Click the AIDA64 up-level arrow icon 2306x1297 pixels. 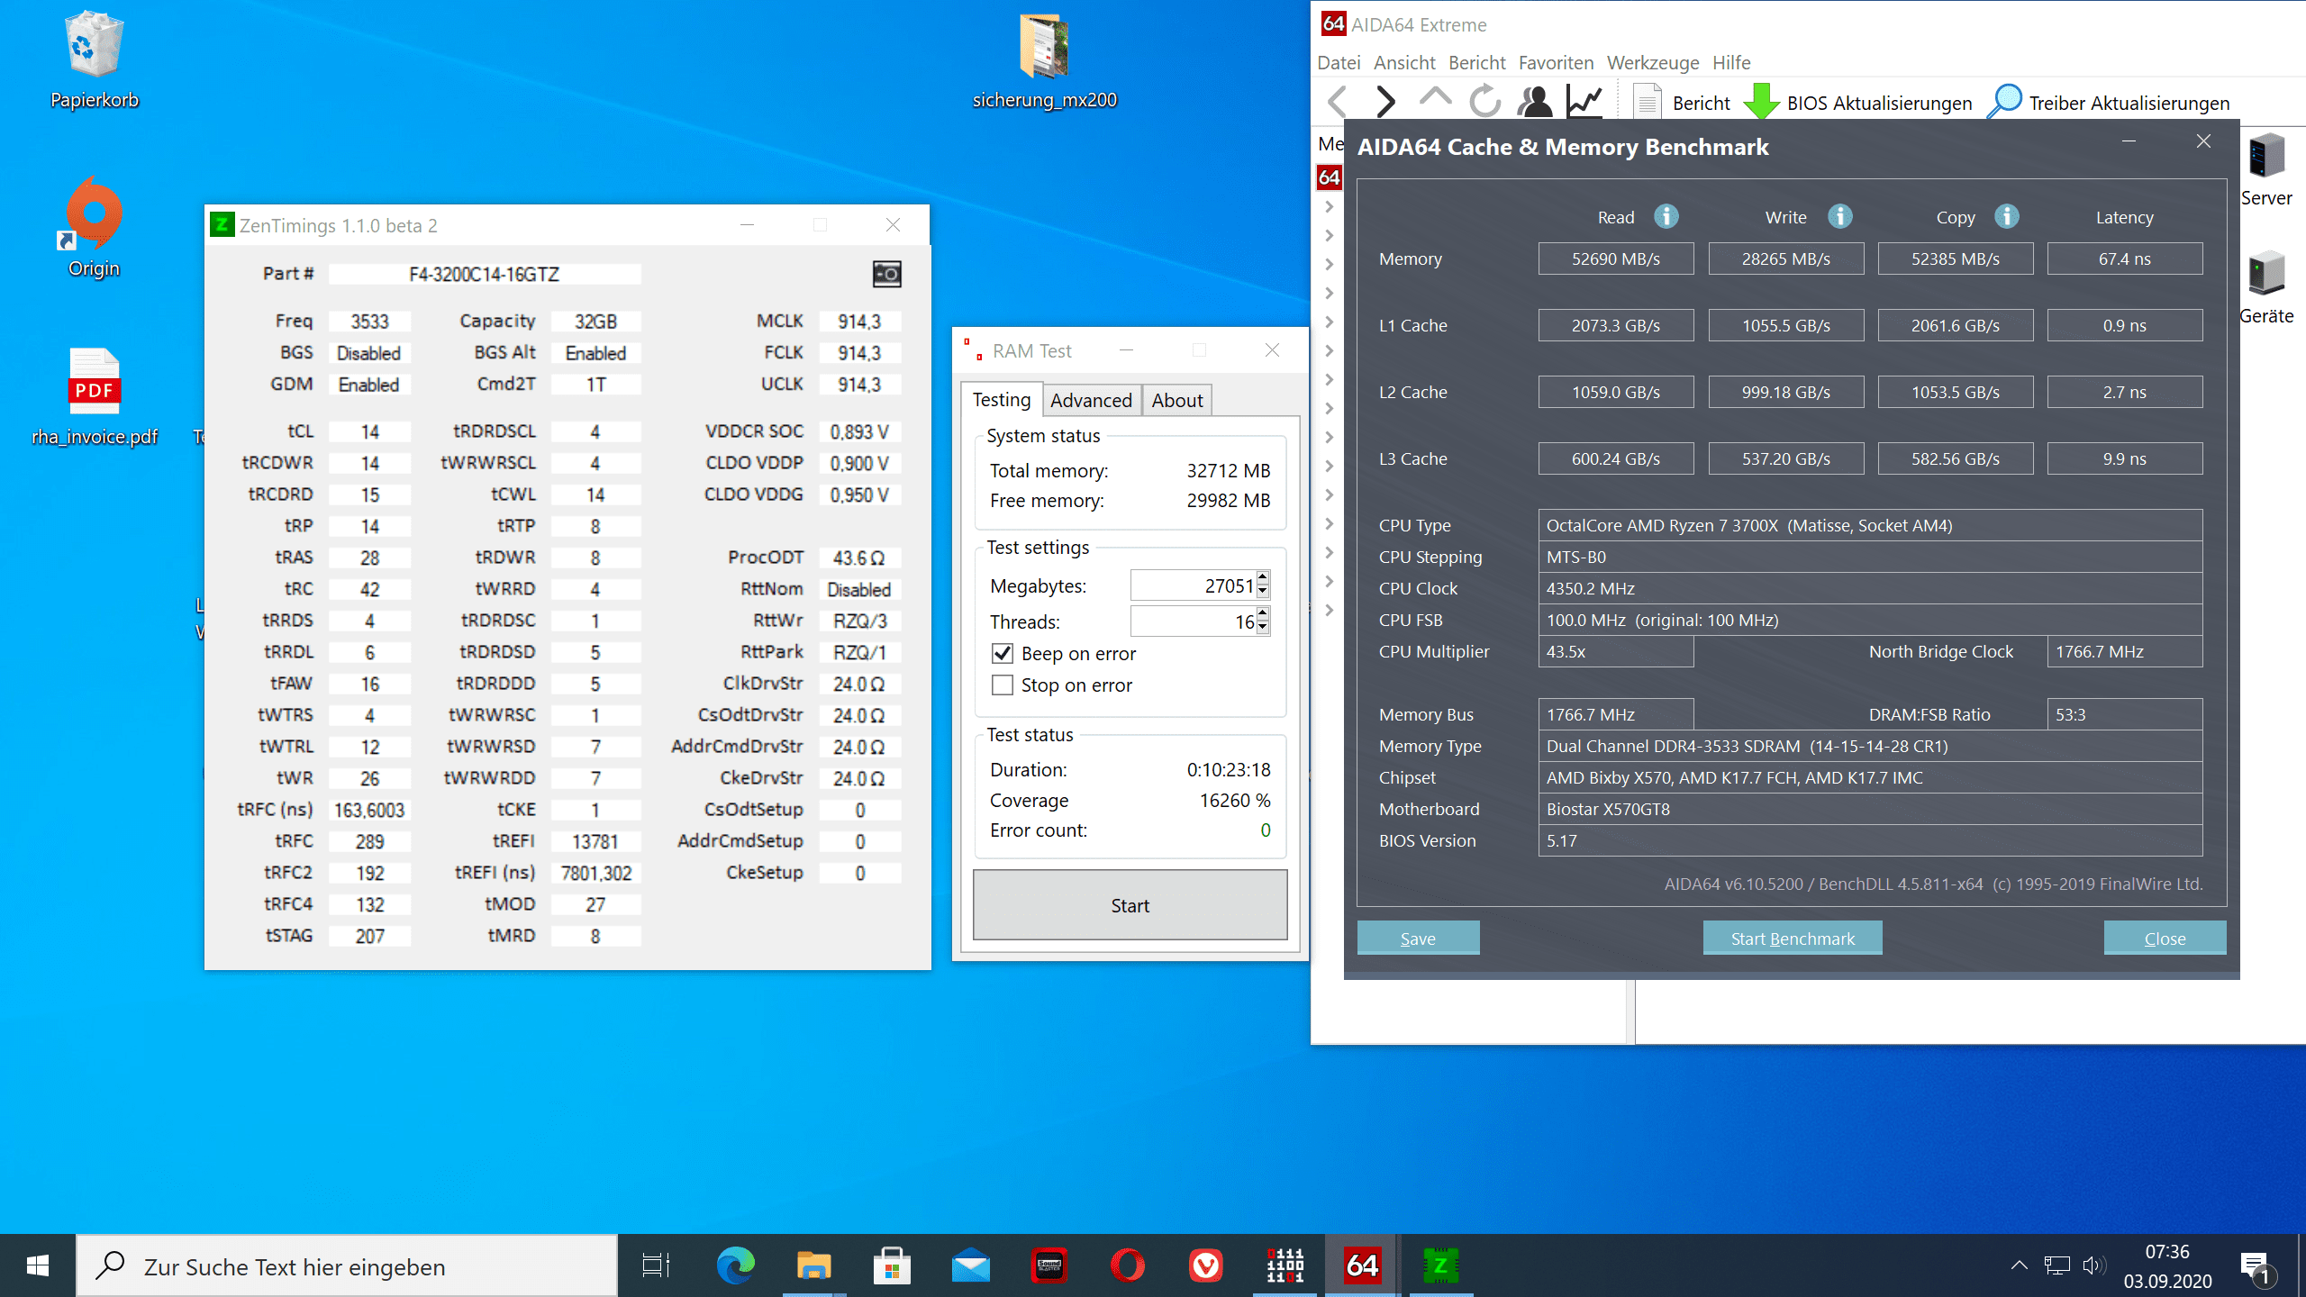(1435, 97)
